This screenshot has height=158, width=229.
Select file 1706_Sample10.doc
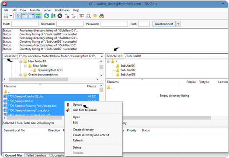click(21, 101)
